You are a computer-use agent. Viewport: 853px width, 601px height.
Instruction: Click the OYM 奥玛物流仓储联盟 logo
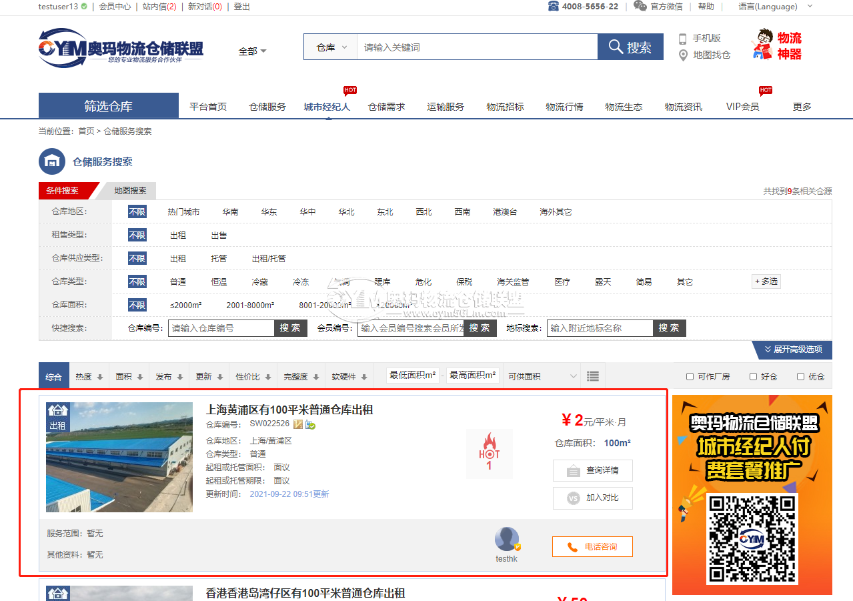(x=121, y=47)
